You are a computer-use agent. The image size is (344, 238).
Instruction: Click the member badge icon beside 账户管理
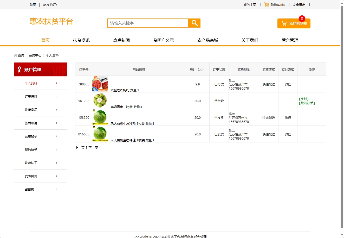19,69
